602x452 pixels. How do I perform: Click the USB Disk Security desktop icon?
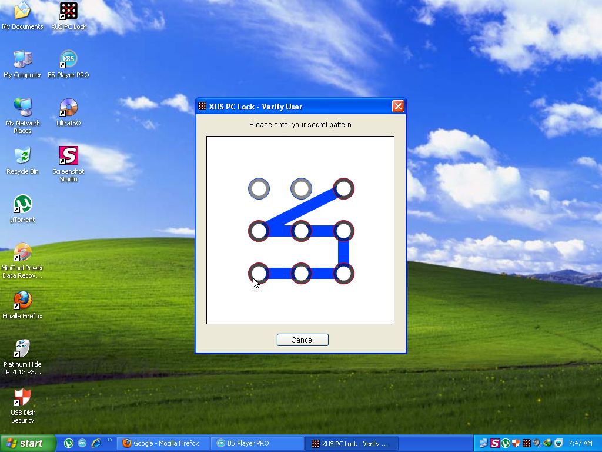pos(22,397)
